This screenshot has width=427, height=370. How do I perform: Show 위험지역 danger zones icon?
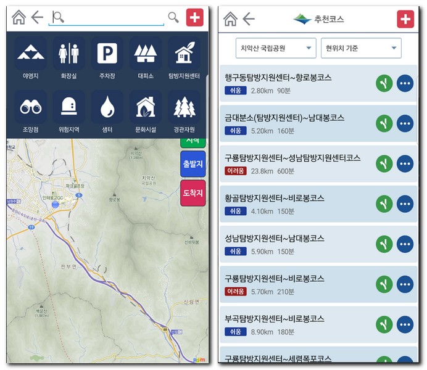pos(68,108)
